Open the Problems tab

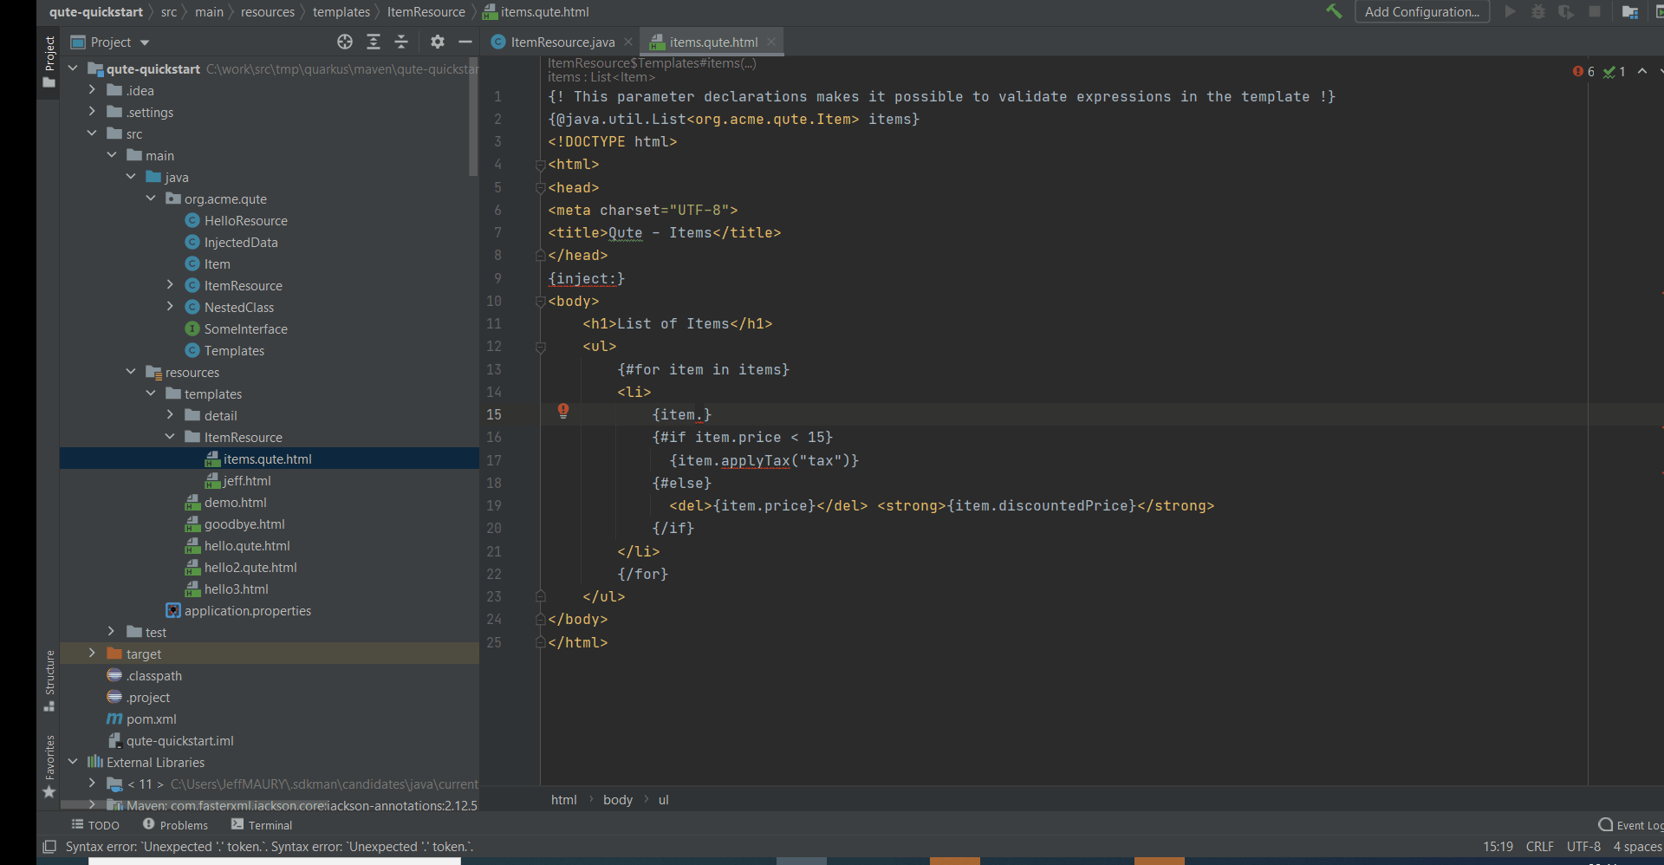tap(175, 825)
